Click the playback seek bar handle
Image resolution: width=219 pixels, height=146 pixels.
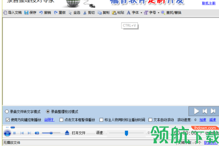coord(13,127)
